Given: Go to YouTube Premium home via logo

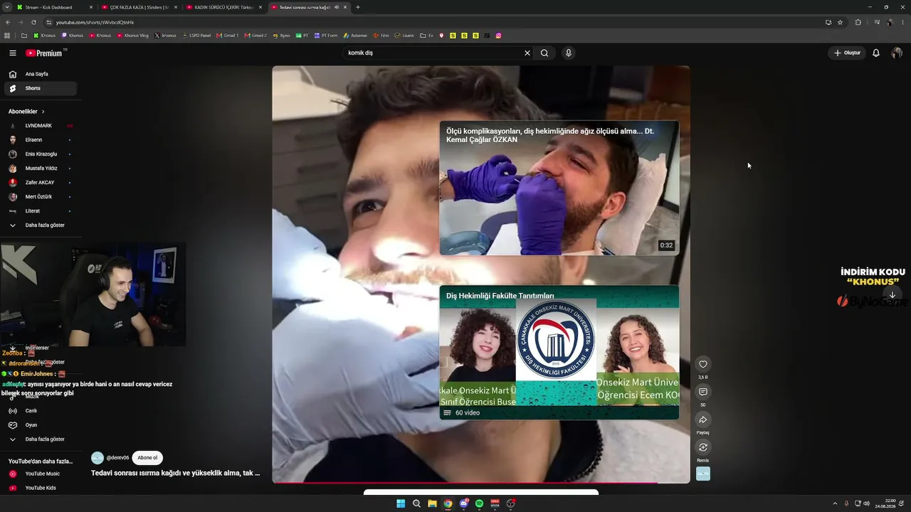Looking at the screenshot, I should tap(45, 53).
